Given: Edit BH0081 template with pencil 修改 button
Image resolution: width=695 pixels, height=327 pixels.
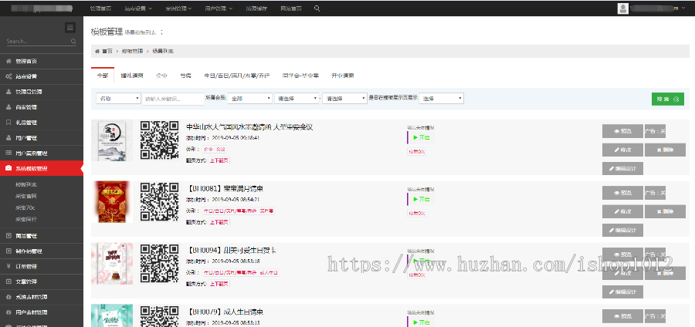Looking at the screenshot, I should tap(622, 211).
